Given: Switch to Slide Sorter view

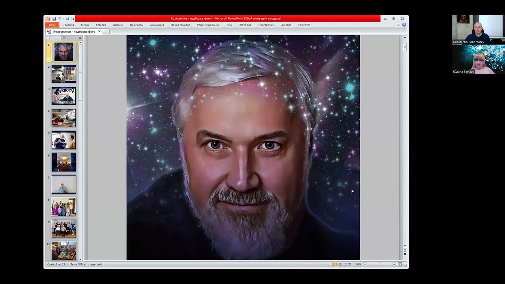Looking at the screenshot, I should [340, 264].
